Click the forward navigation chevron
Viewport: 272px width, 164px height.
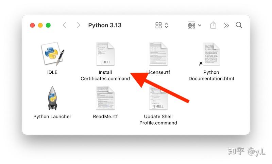[79, 25]
